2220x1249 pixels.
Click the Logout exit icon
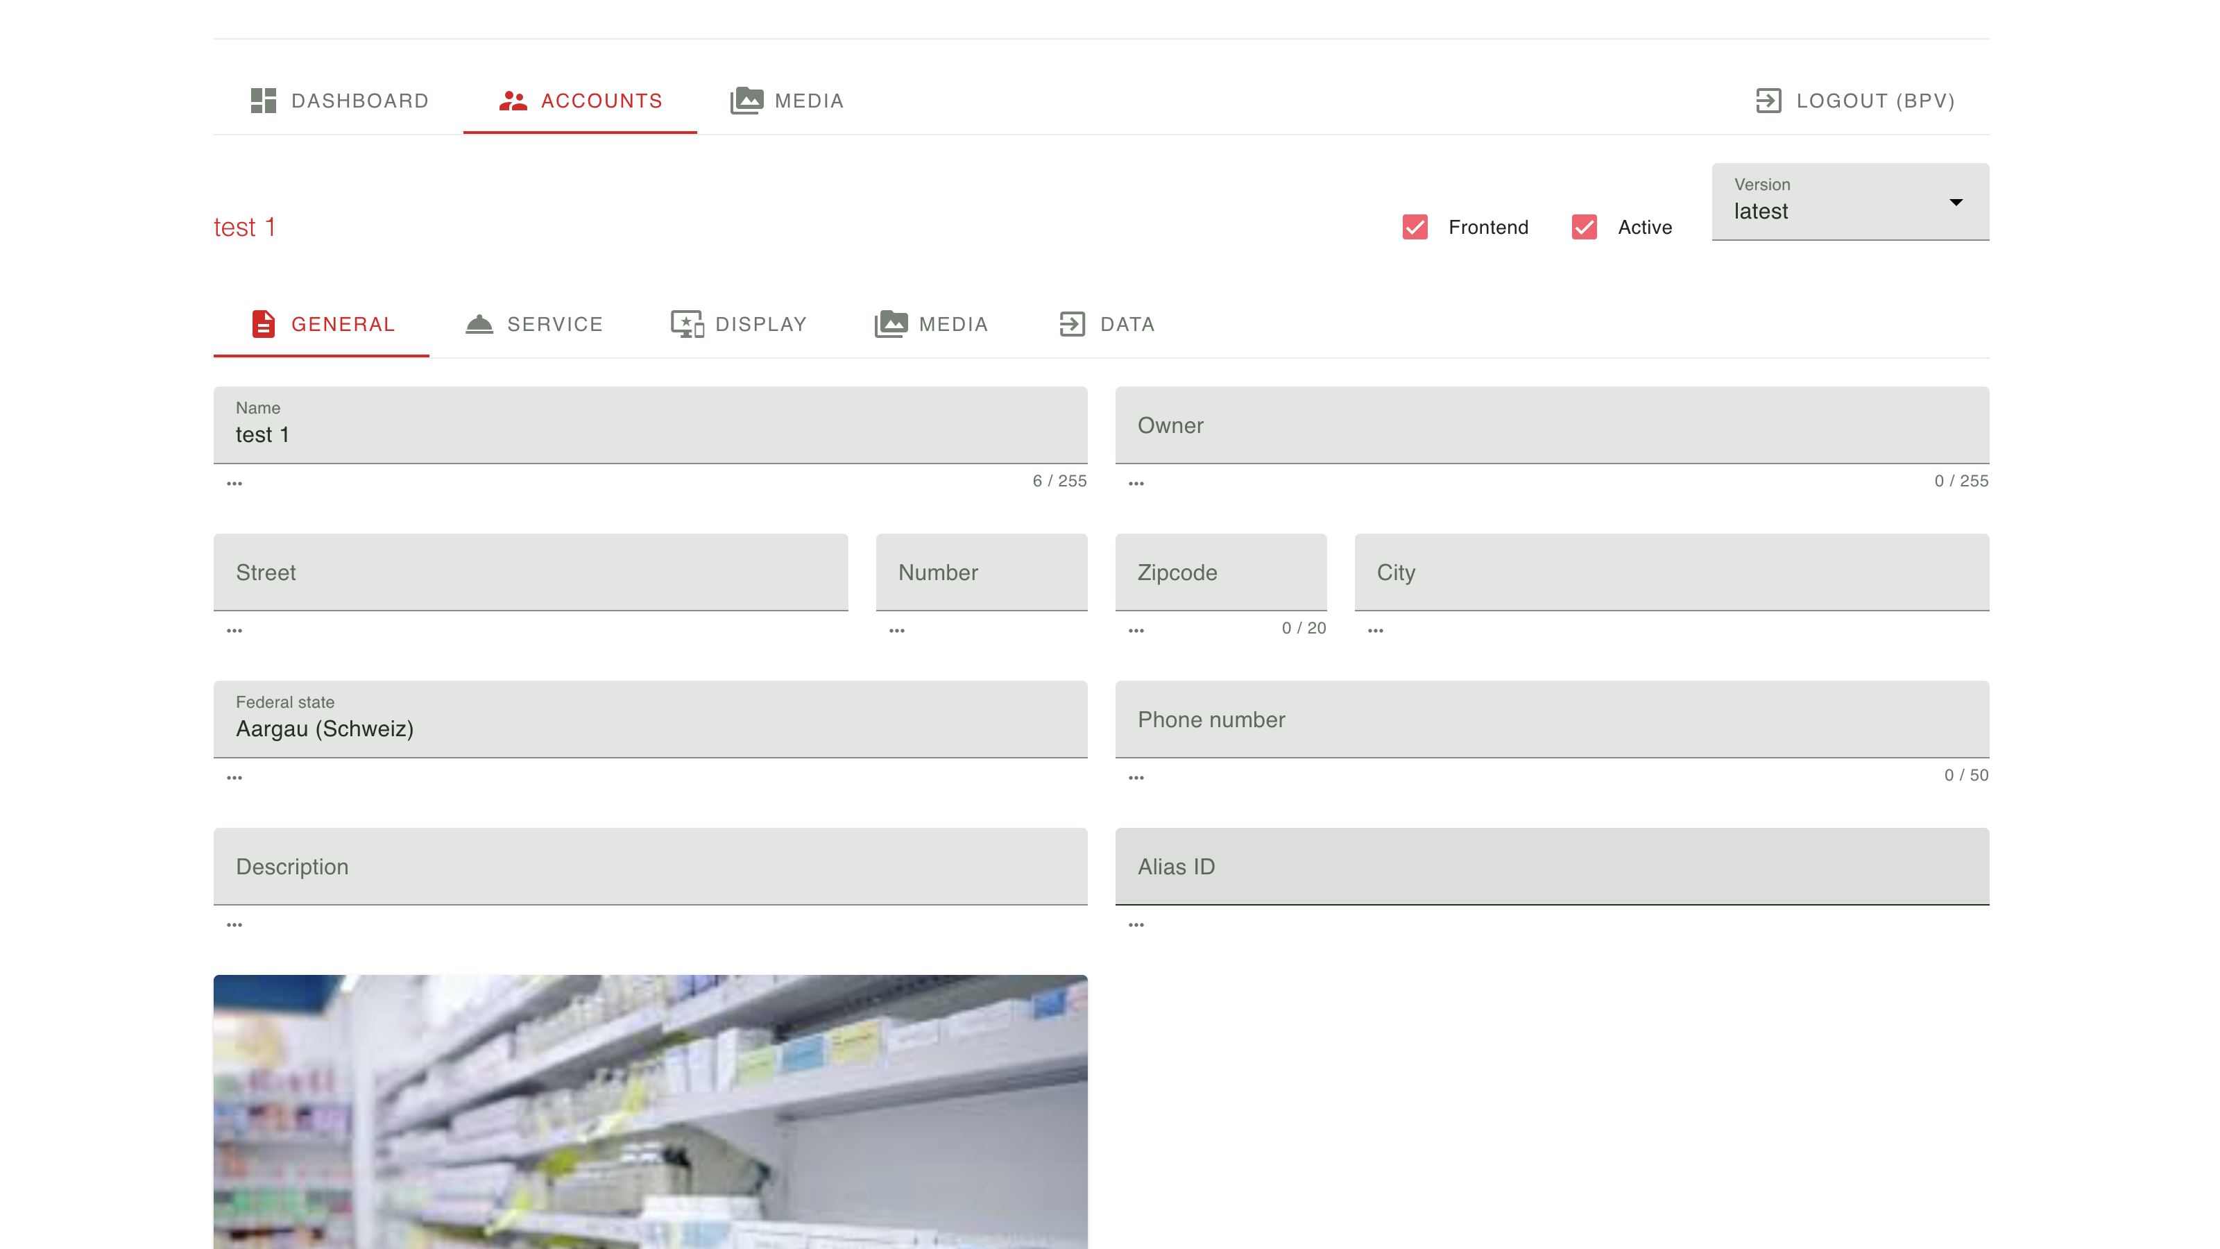point(1768,101)
